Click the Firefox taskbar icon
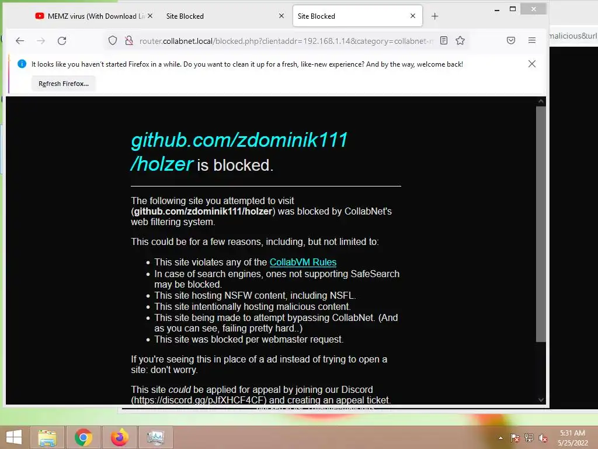Screen dimensions: 598x449 119,437
